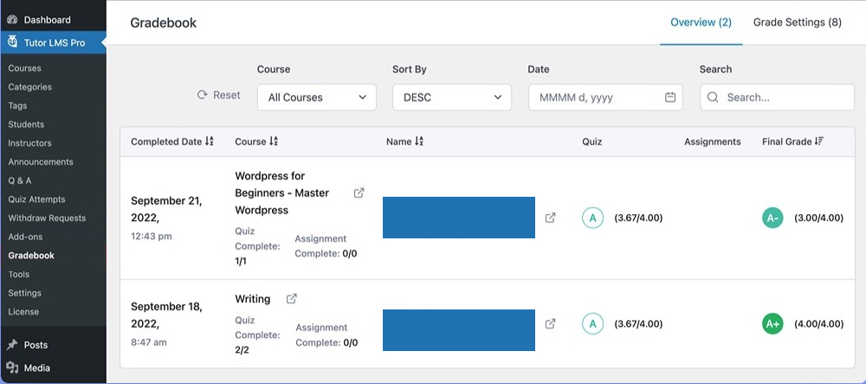Open the All Courses dropdown
Screen dimensions: 866x384
click(x=317, y=97)
